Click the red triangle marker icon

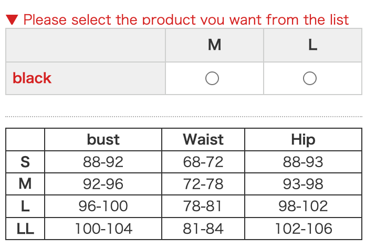tap(12, 20)
